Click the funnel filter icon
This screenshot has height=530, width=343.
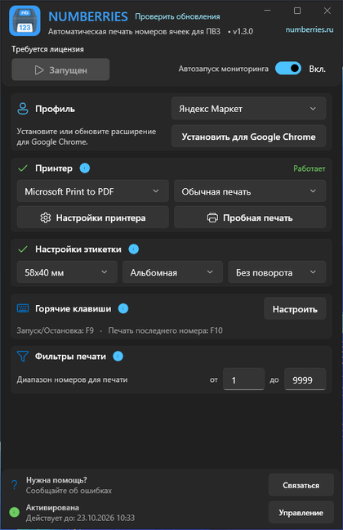[23, 357]
